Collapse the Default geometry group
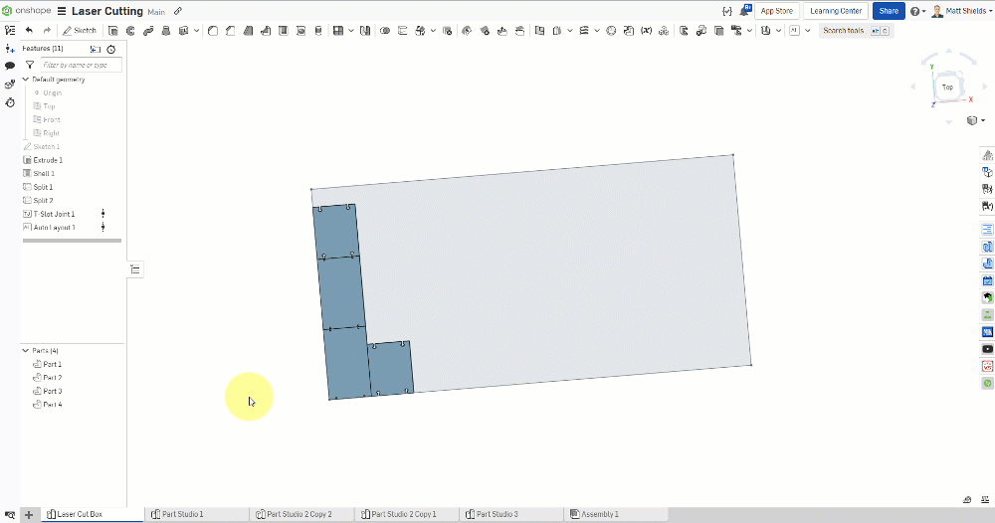995x523 pixels. (x=26, y=80)
